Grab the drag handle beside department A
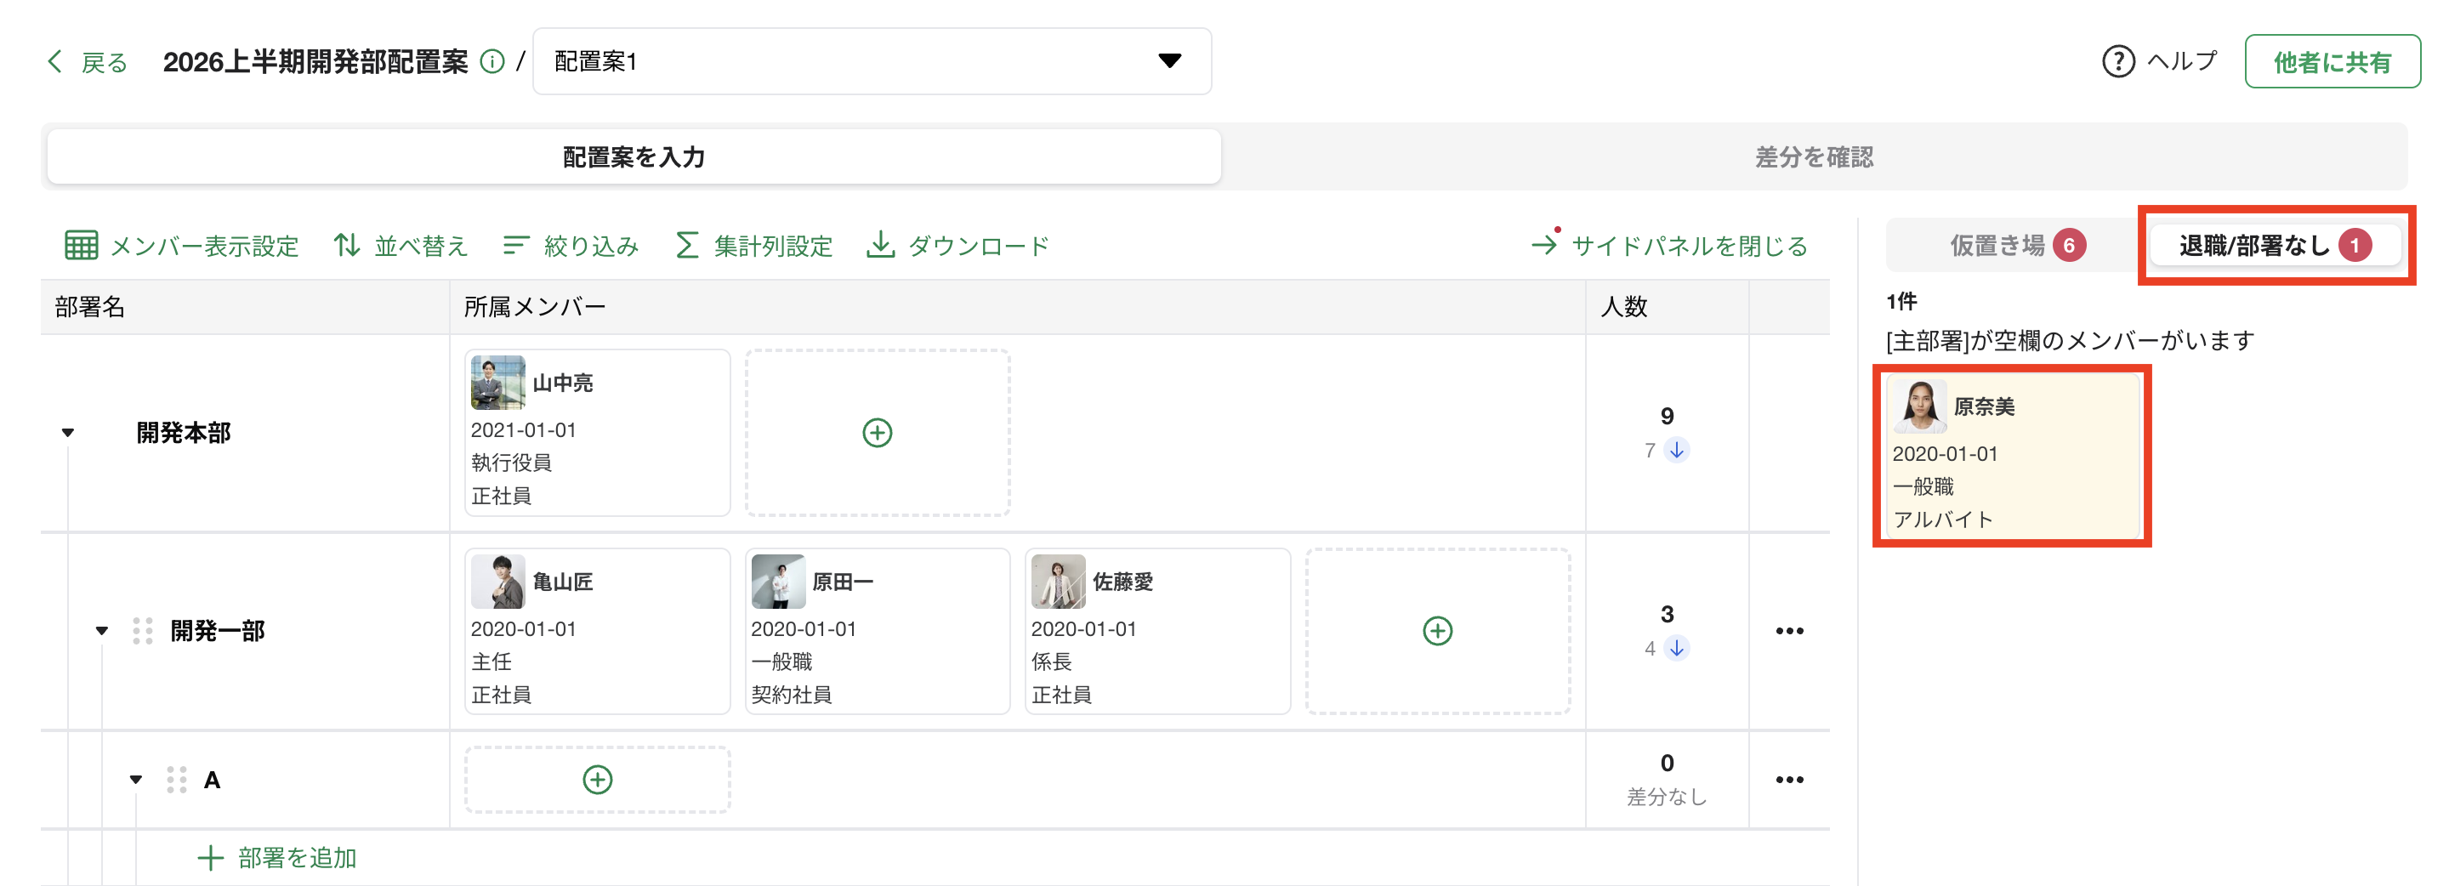Viewport: 2449px width, 886px height. tap(176, 780)
